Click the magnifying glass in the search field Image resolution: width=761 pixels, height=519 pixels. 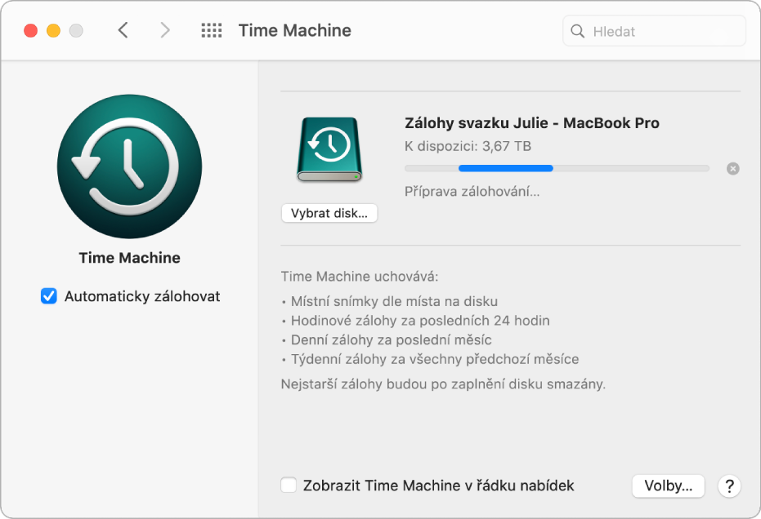(577, 30)
